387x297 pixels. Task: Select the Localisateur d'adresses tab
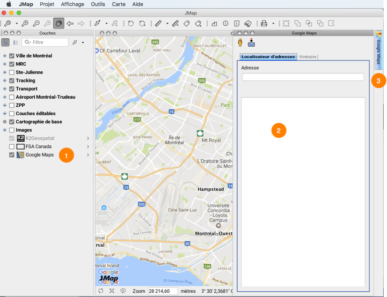[x=268, y=57]
